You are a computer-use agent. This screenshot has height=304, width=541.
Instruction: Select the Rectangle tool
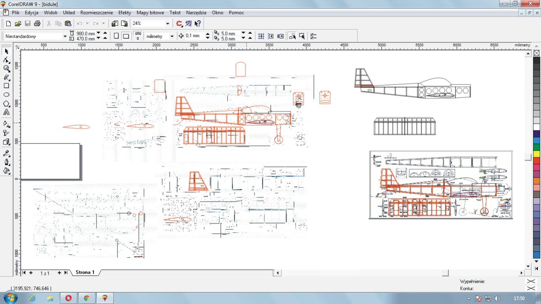tap(6, 86)
